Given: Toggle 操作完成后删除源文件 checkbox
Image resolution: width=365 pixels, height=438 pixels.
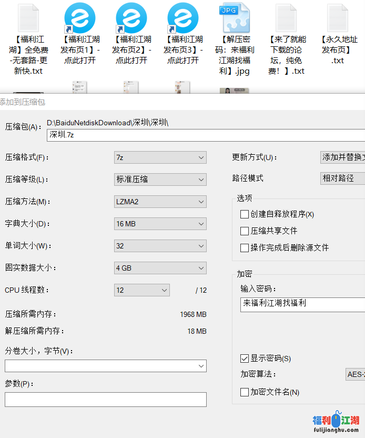Looking at the screenshot, I should (x=245, y=247).
